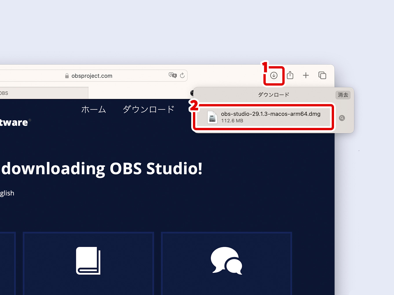Click the 112.6 MB file size text
Image resolution: width=394 pixels, height=295 pixels.
(x=232, y=121)
